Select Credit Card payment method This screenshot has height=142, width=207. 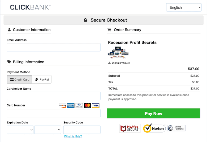(x=20, y=79)
